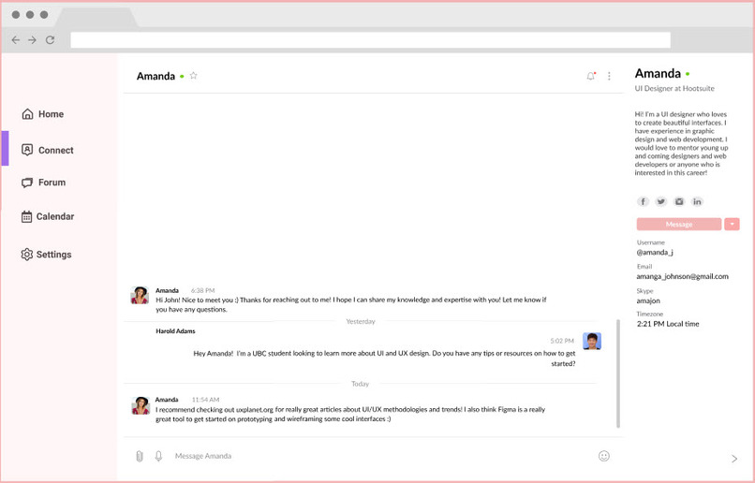This screenshot has height=483, width=755.
Task: Click the send arrow icon
Action: [x=734, y=459]
